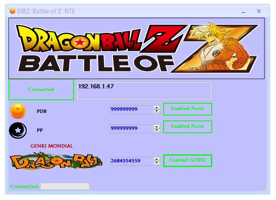The width and height of the screenshot is (276, 200).
Task: Decrease the PDB value with down arrow
Action: [x=157, y=111]
